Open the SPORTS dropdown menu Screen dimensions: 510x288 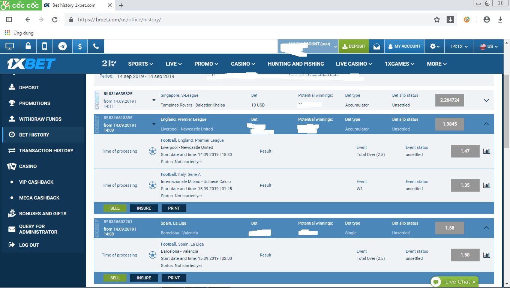[x=141, y=64]
